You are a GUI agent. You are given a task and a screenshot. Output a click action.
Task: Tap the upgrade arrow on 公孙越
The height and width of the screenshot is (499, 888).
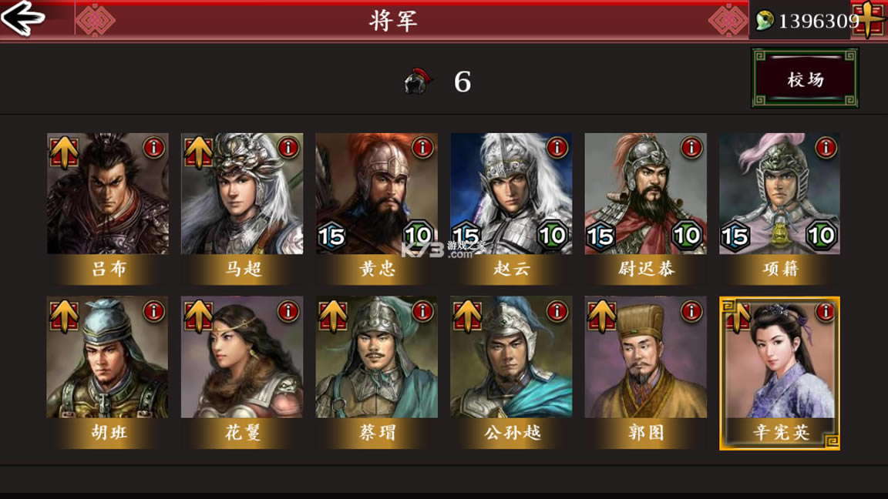[467, 316]
